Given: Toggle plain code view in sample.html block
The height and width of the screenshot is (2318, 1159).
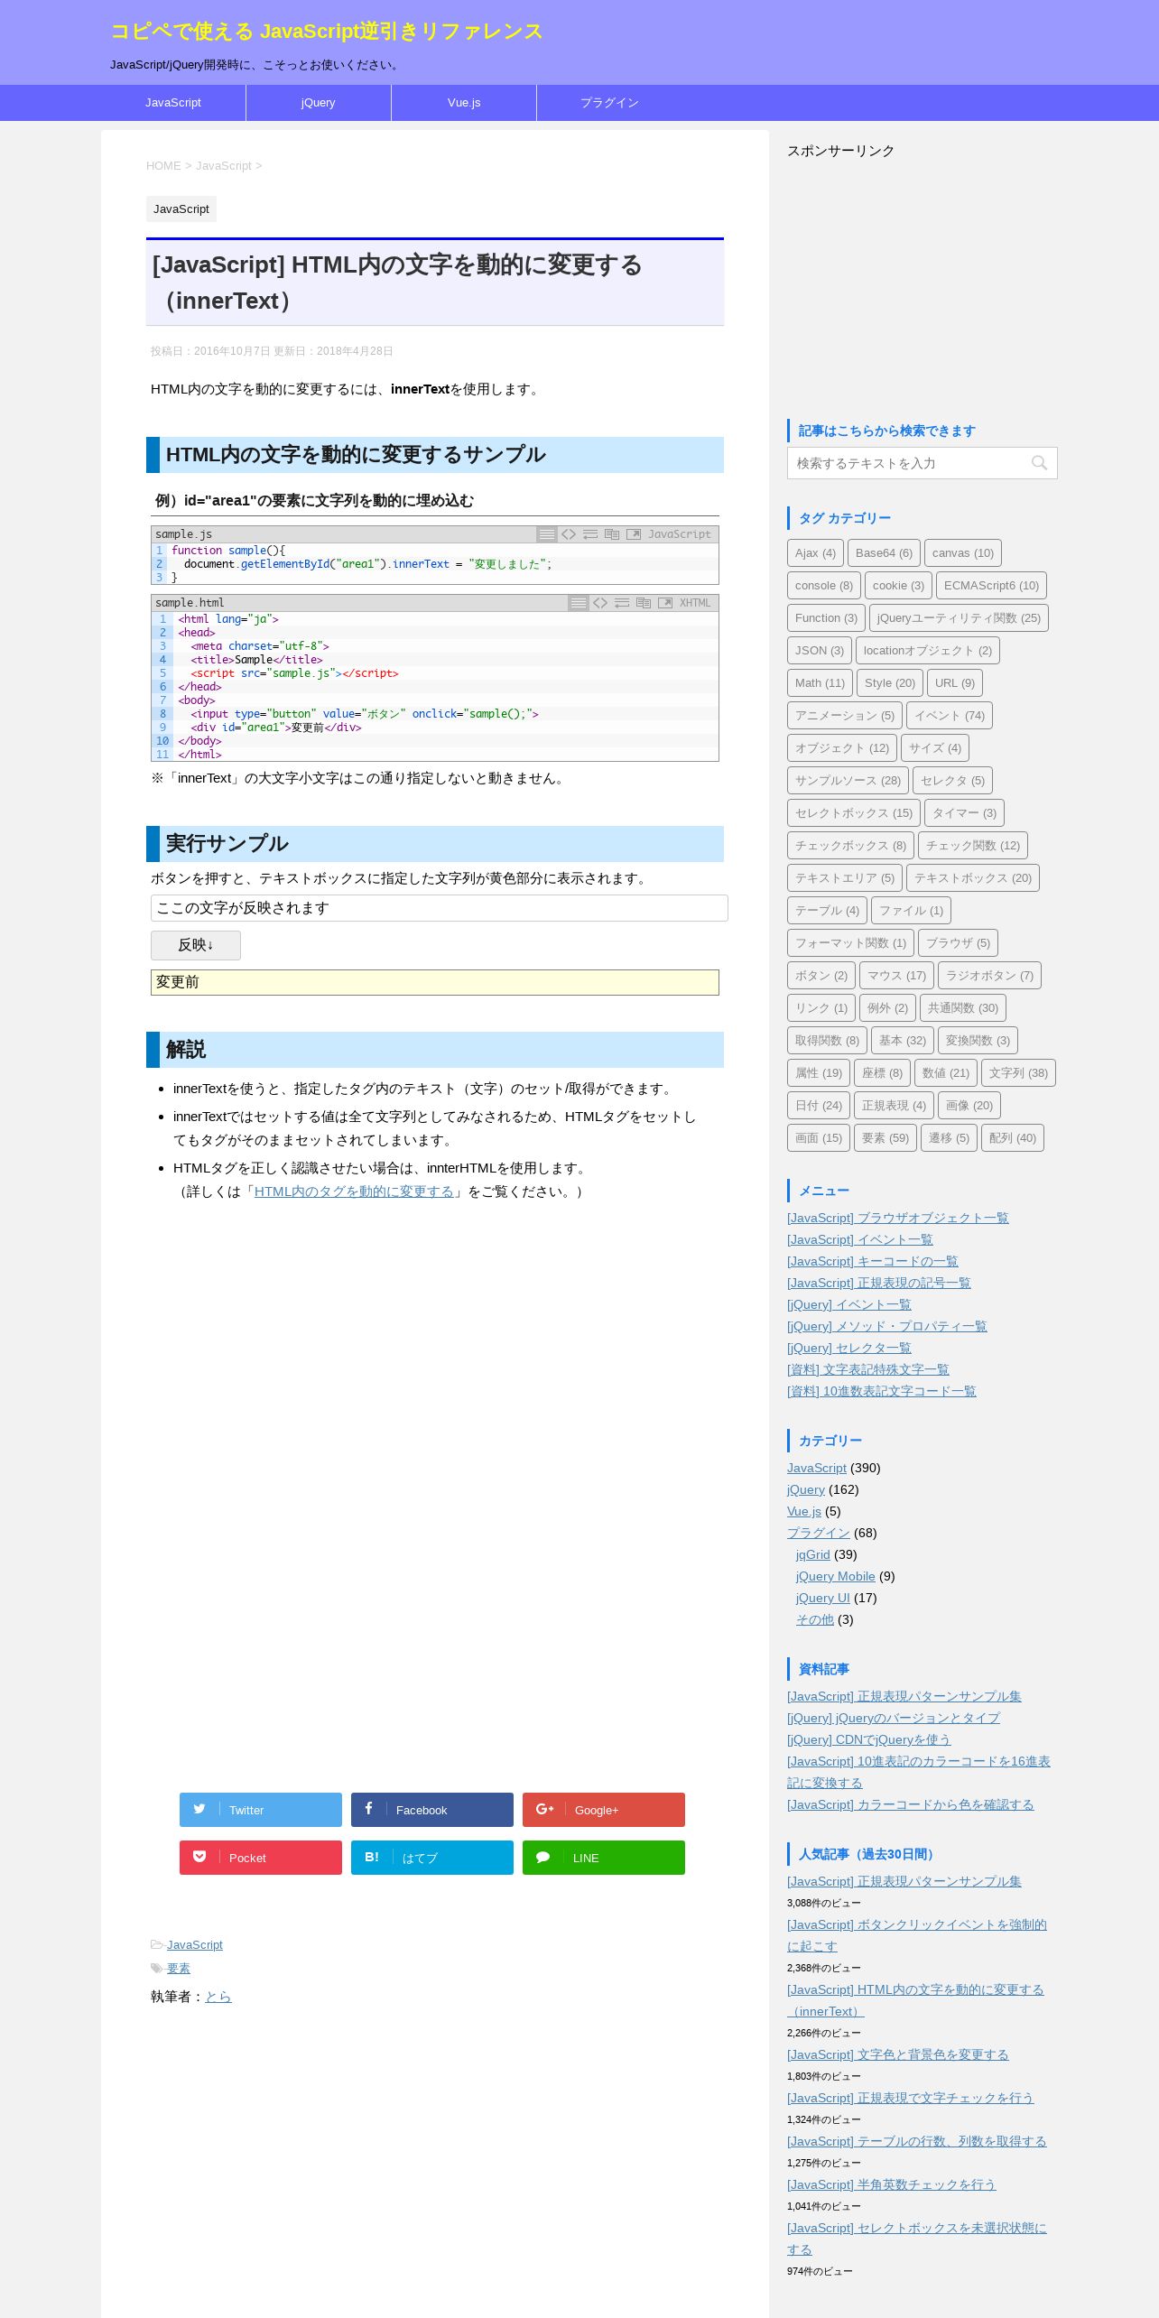Looking at the screenshot, I should tap(600, 603).
